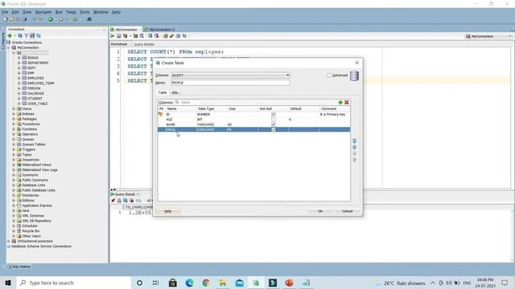Expand the Sequences node in the tree
The width and height of the screenshot is (515, 289).
pos(14,160)
